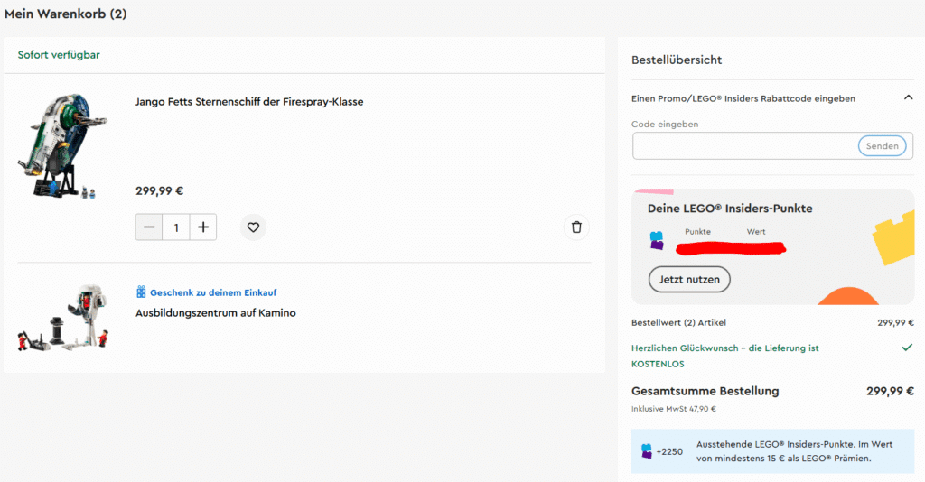925x482 pixels.
Task: Click Mein Warenkorb (2) heading
Action: point(65,14)
